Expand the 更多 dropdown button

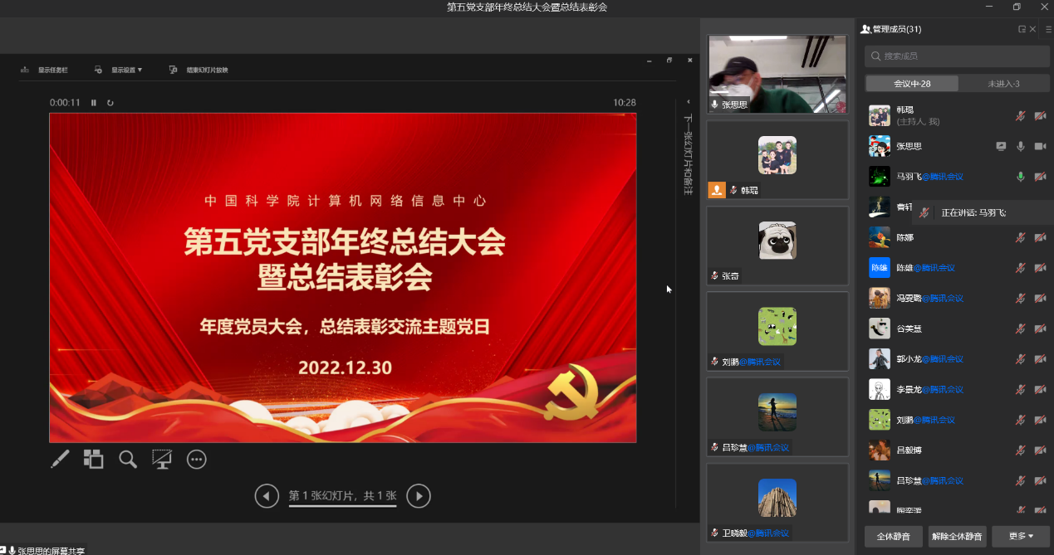tap(1021, 537)
